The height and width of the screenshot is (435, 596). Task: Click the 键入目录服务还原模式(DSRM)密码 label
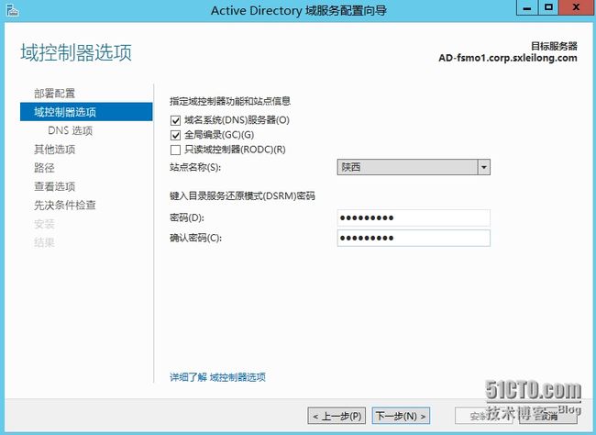(x=242, y=196)
